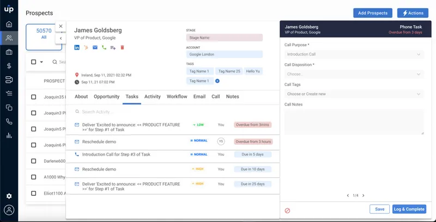This screenshot has width=436, height=222.
Task: Switch to the Opportunity tab
Action: point(106,96)
